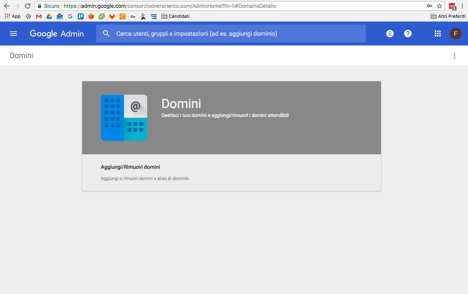
Task: Open the Domini page three-dot menu
Action: click(455, 56)
